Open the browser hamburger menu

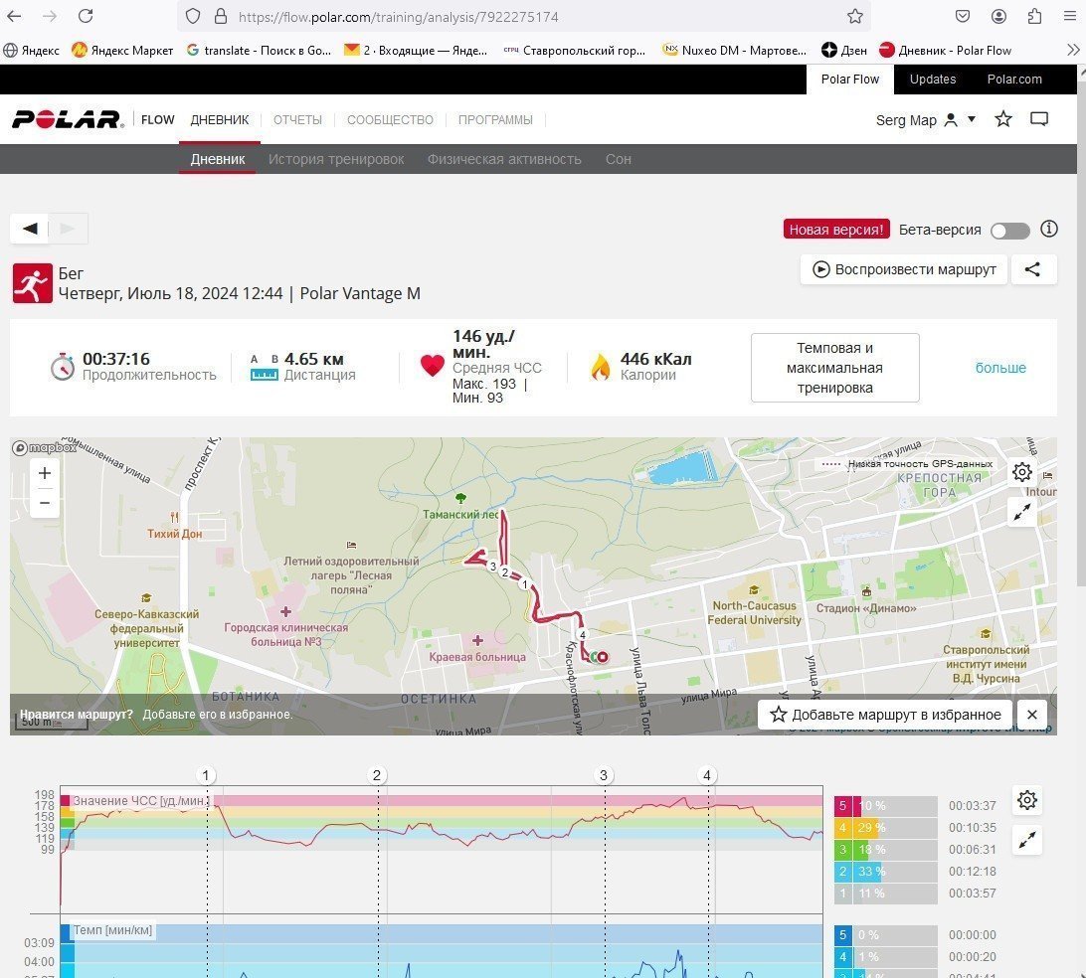pyautogui.click(x=1069, y=16)
